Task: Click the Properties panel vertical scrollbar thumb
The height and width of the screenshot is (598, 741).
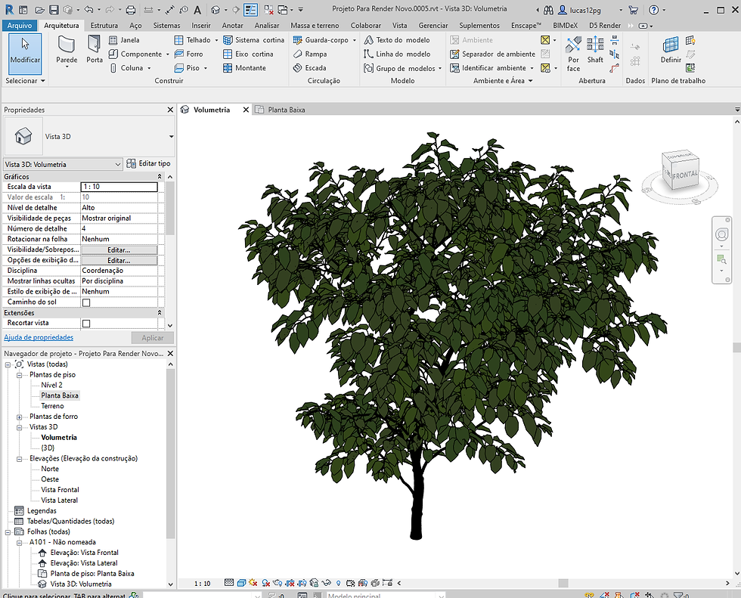Action: click(x=170, y=208)
